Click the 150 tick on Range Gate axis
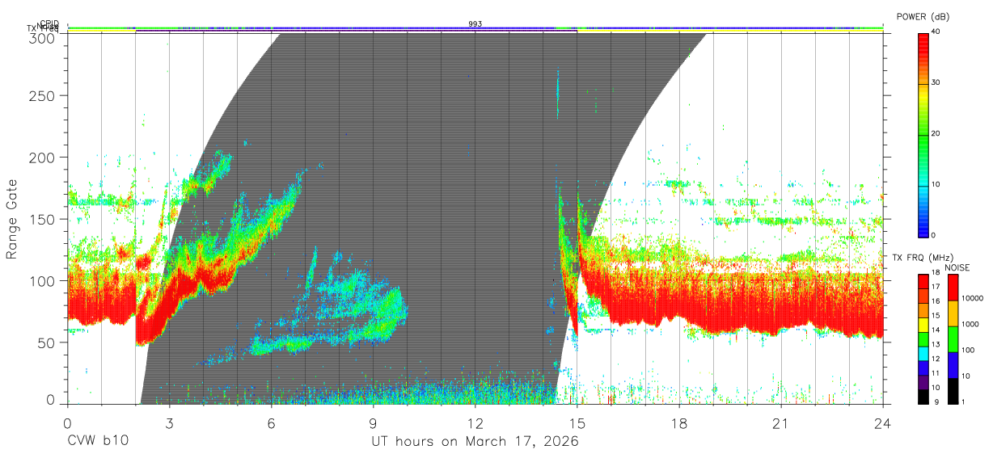Viewport: 993px width, 458px height. coord(44,219)
